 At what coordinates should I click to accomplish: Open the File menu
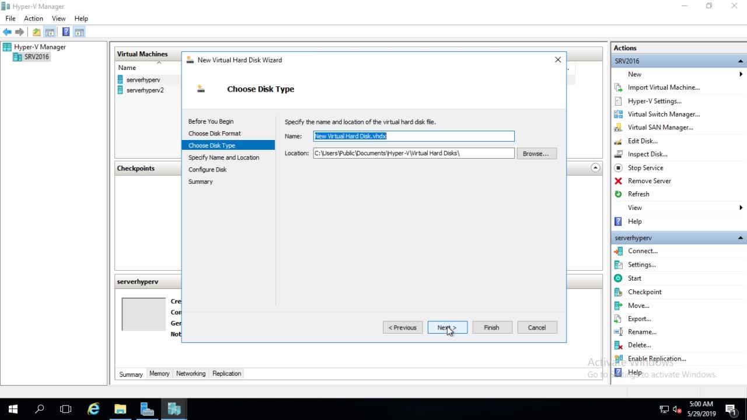11,19
